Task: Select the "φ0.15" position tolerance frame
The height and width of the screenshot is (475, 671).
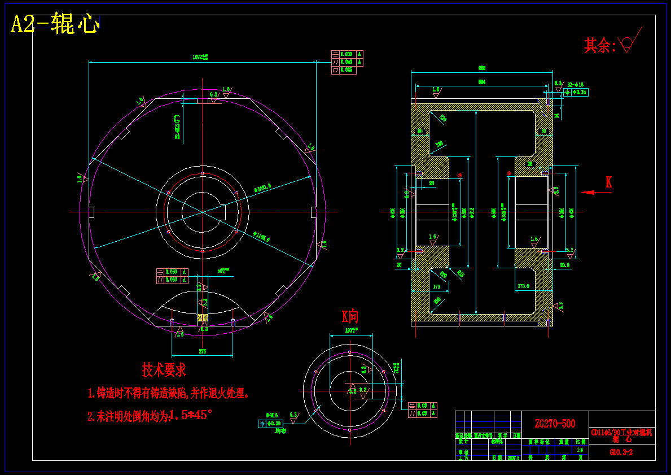Action: tap(576, 92)
